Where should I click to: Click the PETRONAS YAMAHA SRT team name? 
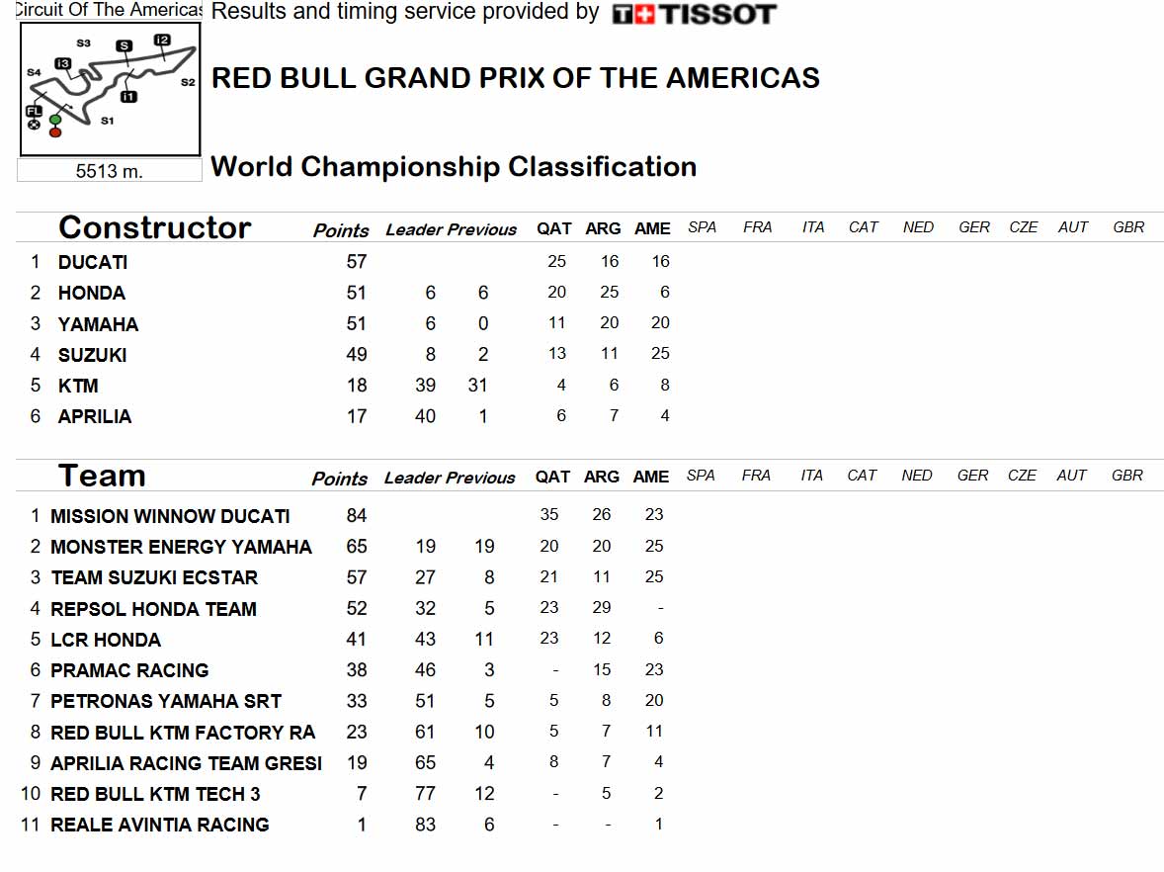coord(166,701)
